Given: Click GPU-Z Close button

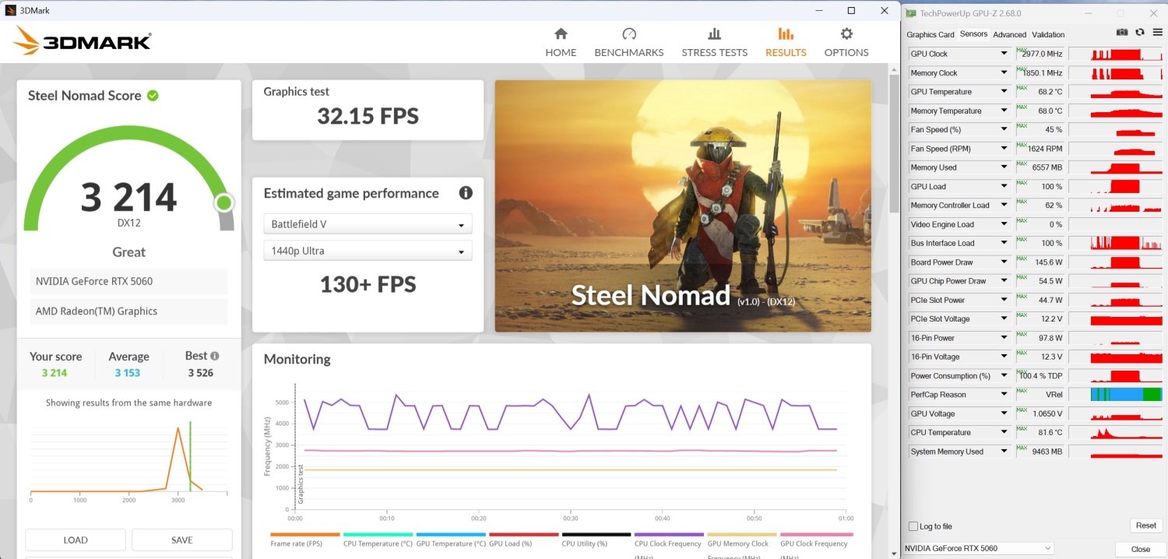Looking at the screenshot, I should click(1141, 549).
